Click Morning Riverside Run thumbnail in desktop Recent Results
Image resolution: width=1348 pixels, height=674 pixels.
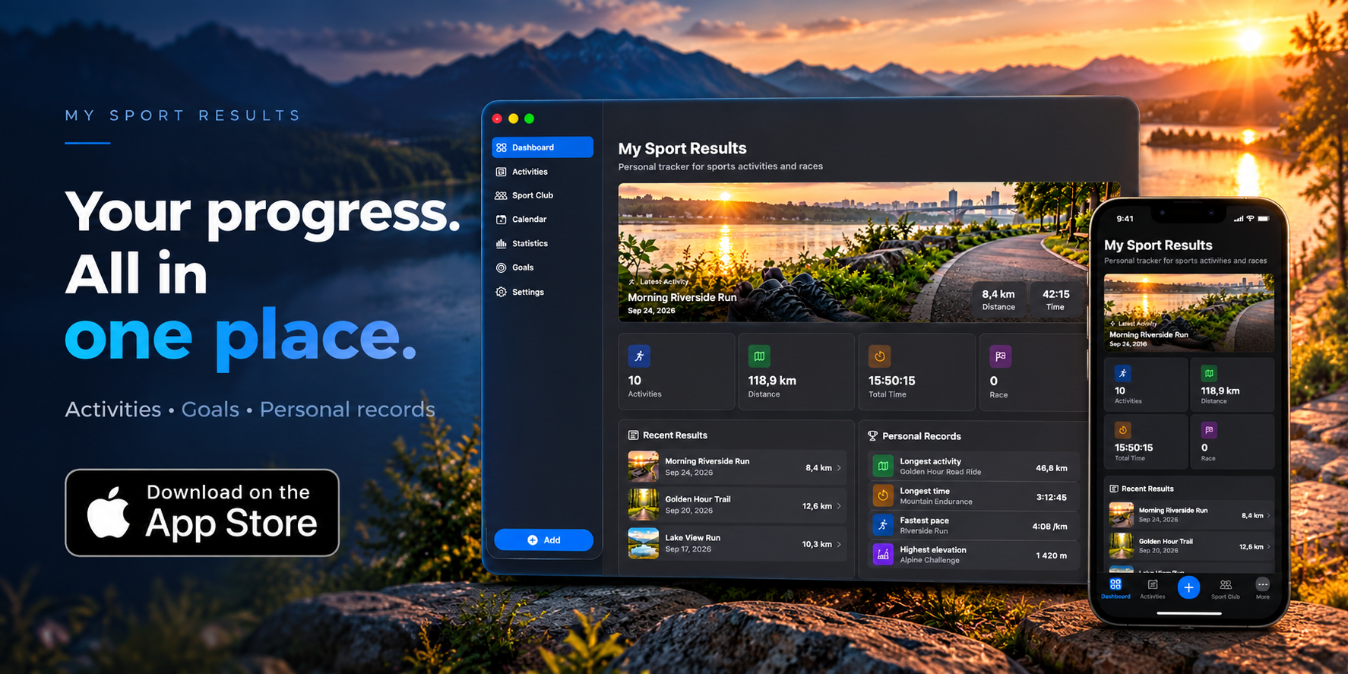[643, 467]
